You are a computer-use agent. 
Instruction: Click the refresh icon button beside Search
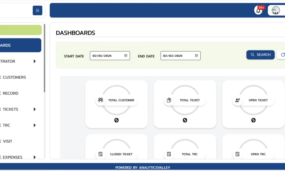pos(283,55)
